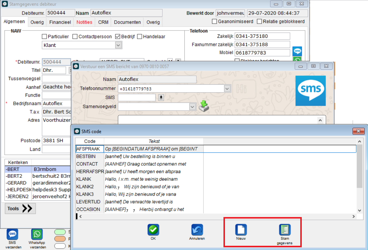The width and height of the screenshot is (368, 250).
Task: Select the OCCASION code row
Action: coord(216,209)
